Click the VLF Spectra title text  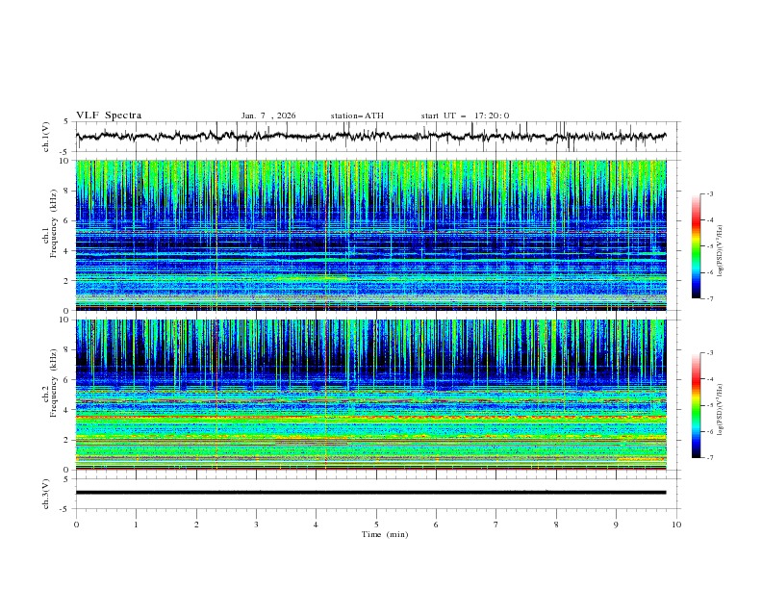(109, 115)
